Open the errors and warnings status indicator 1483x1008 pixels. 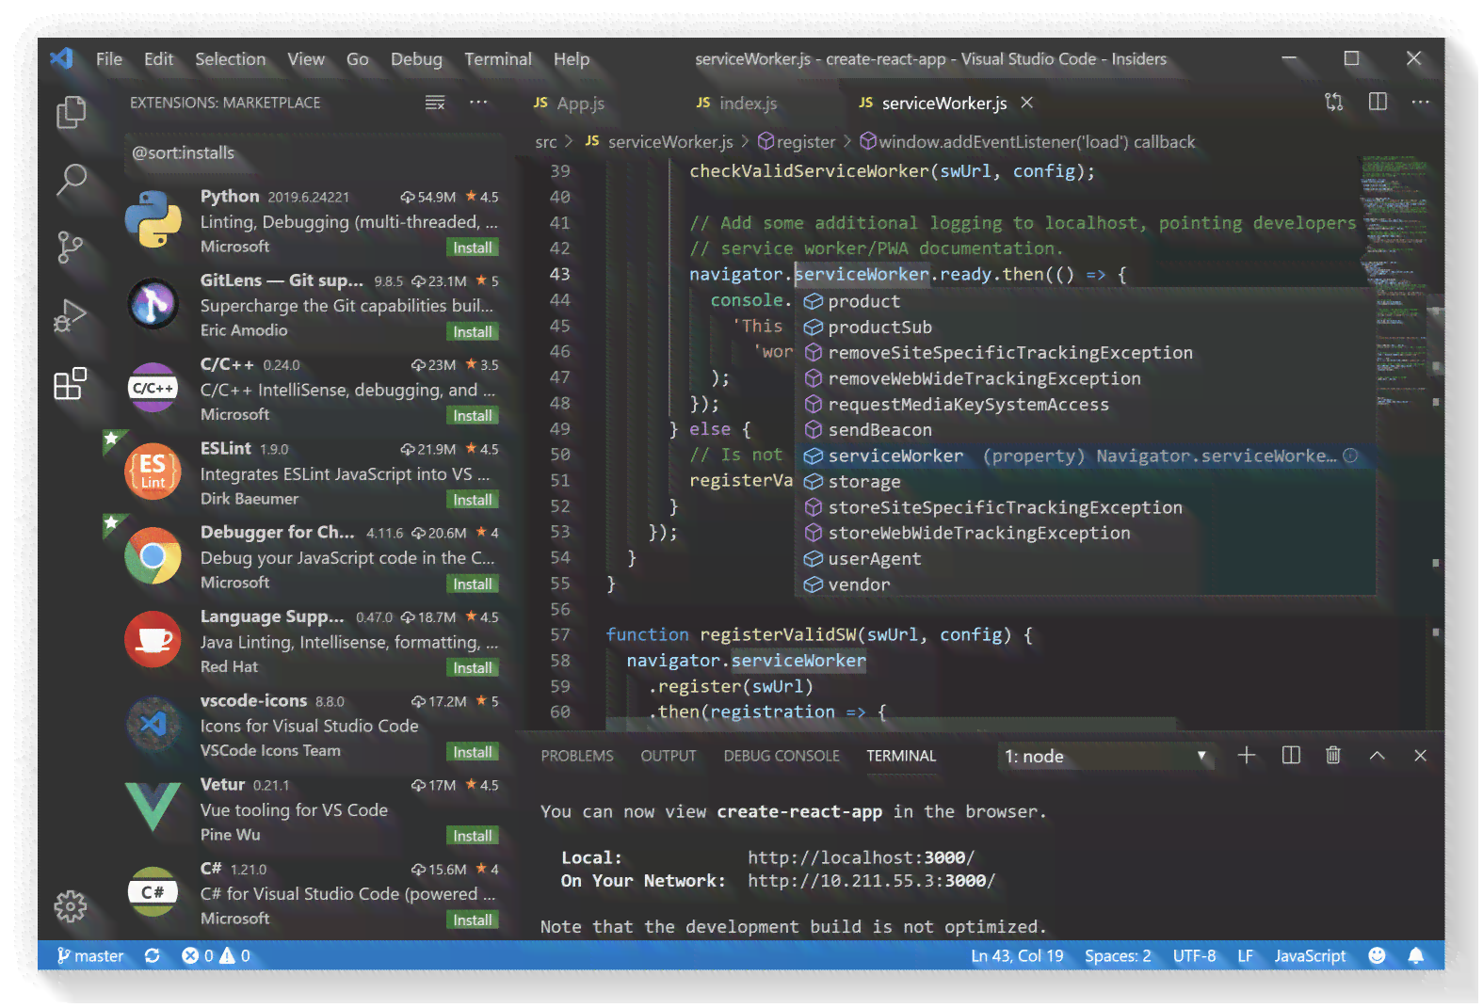pos(216,956)
